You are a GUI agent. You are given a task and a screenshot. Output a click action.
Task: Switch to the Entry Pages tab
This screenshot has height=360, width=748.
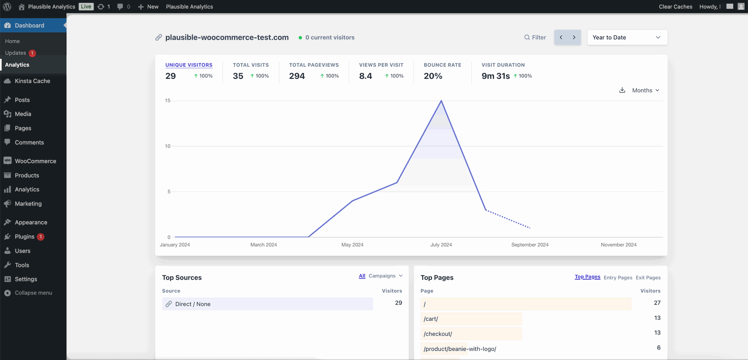(618, 277)
